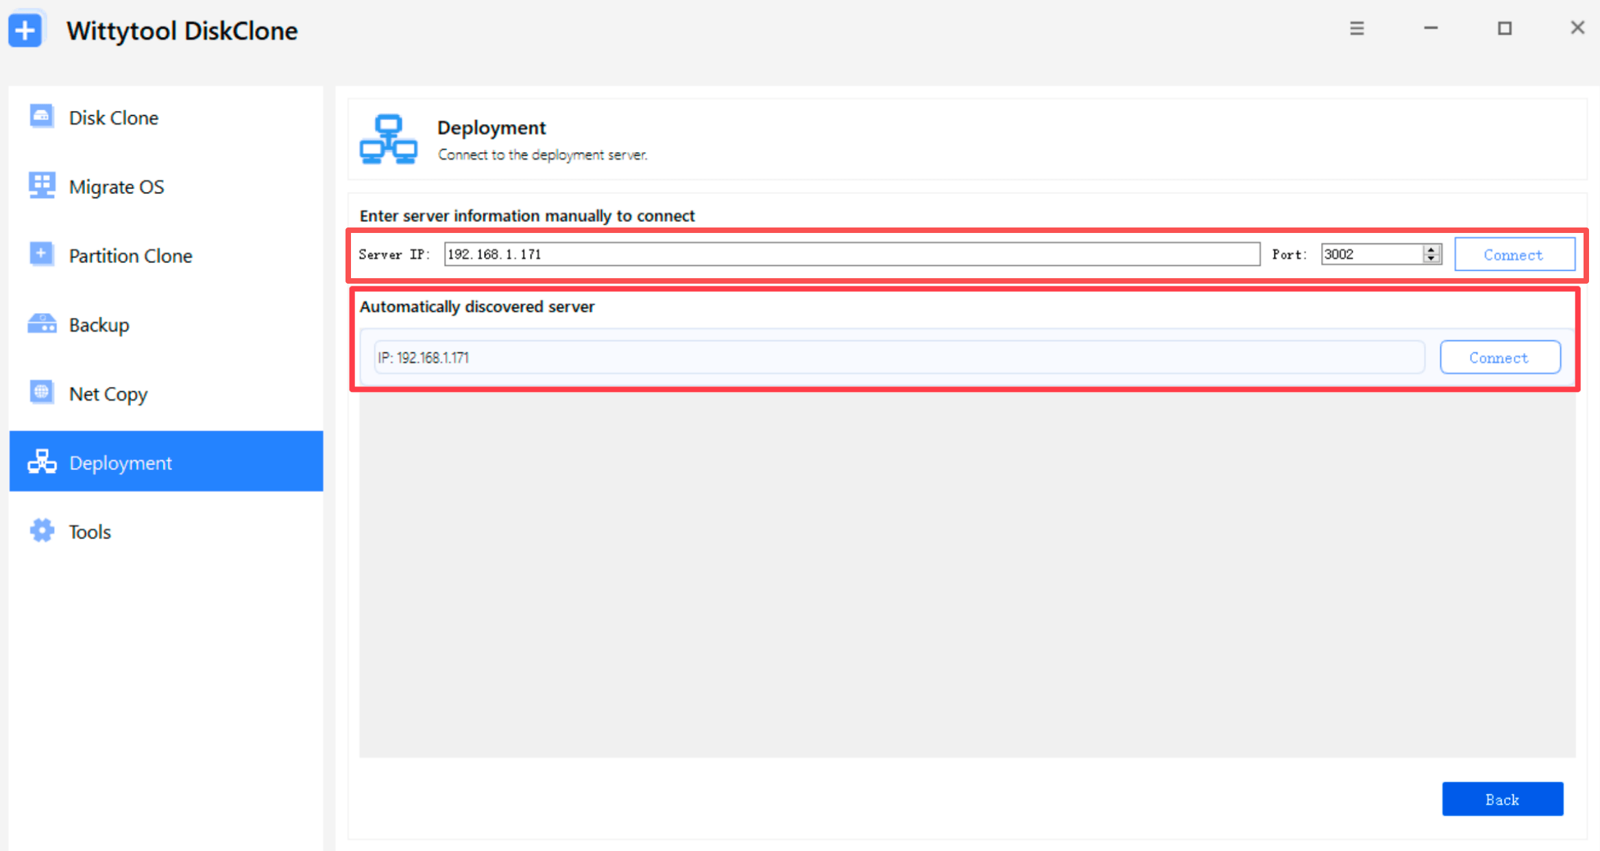Viewport: 1600px width, 851px height.
Task: Decrease the Port value with down arrow
Action: pos(1431,259)
